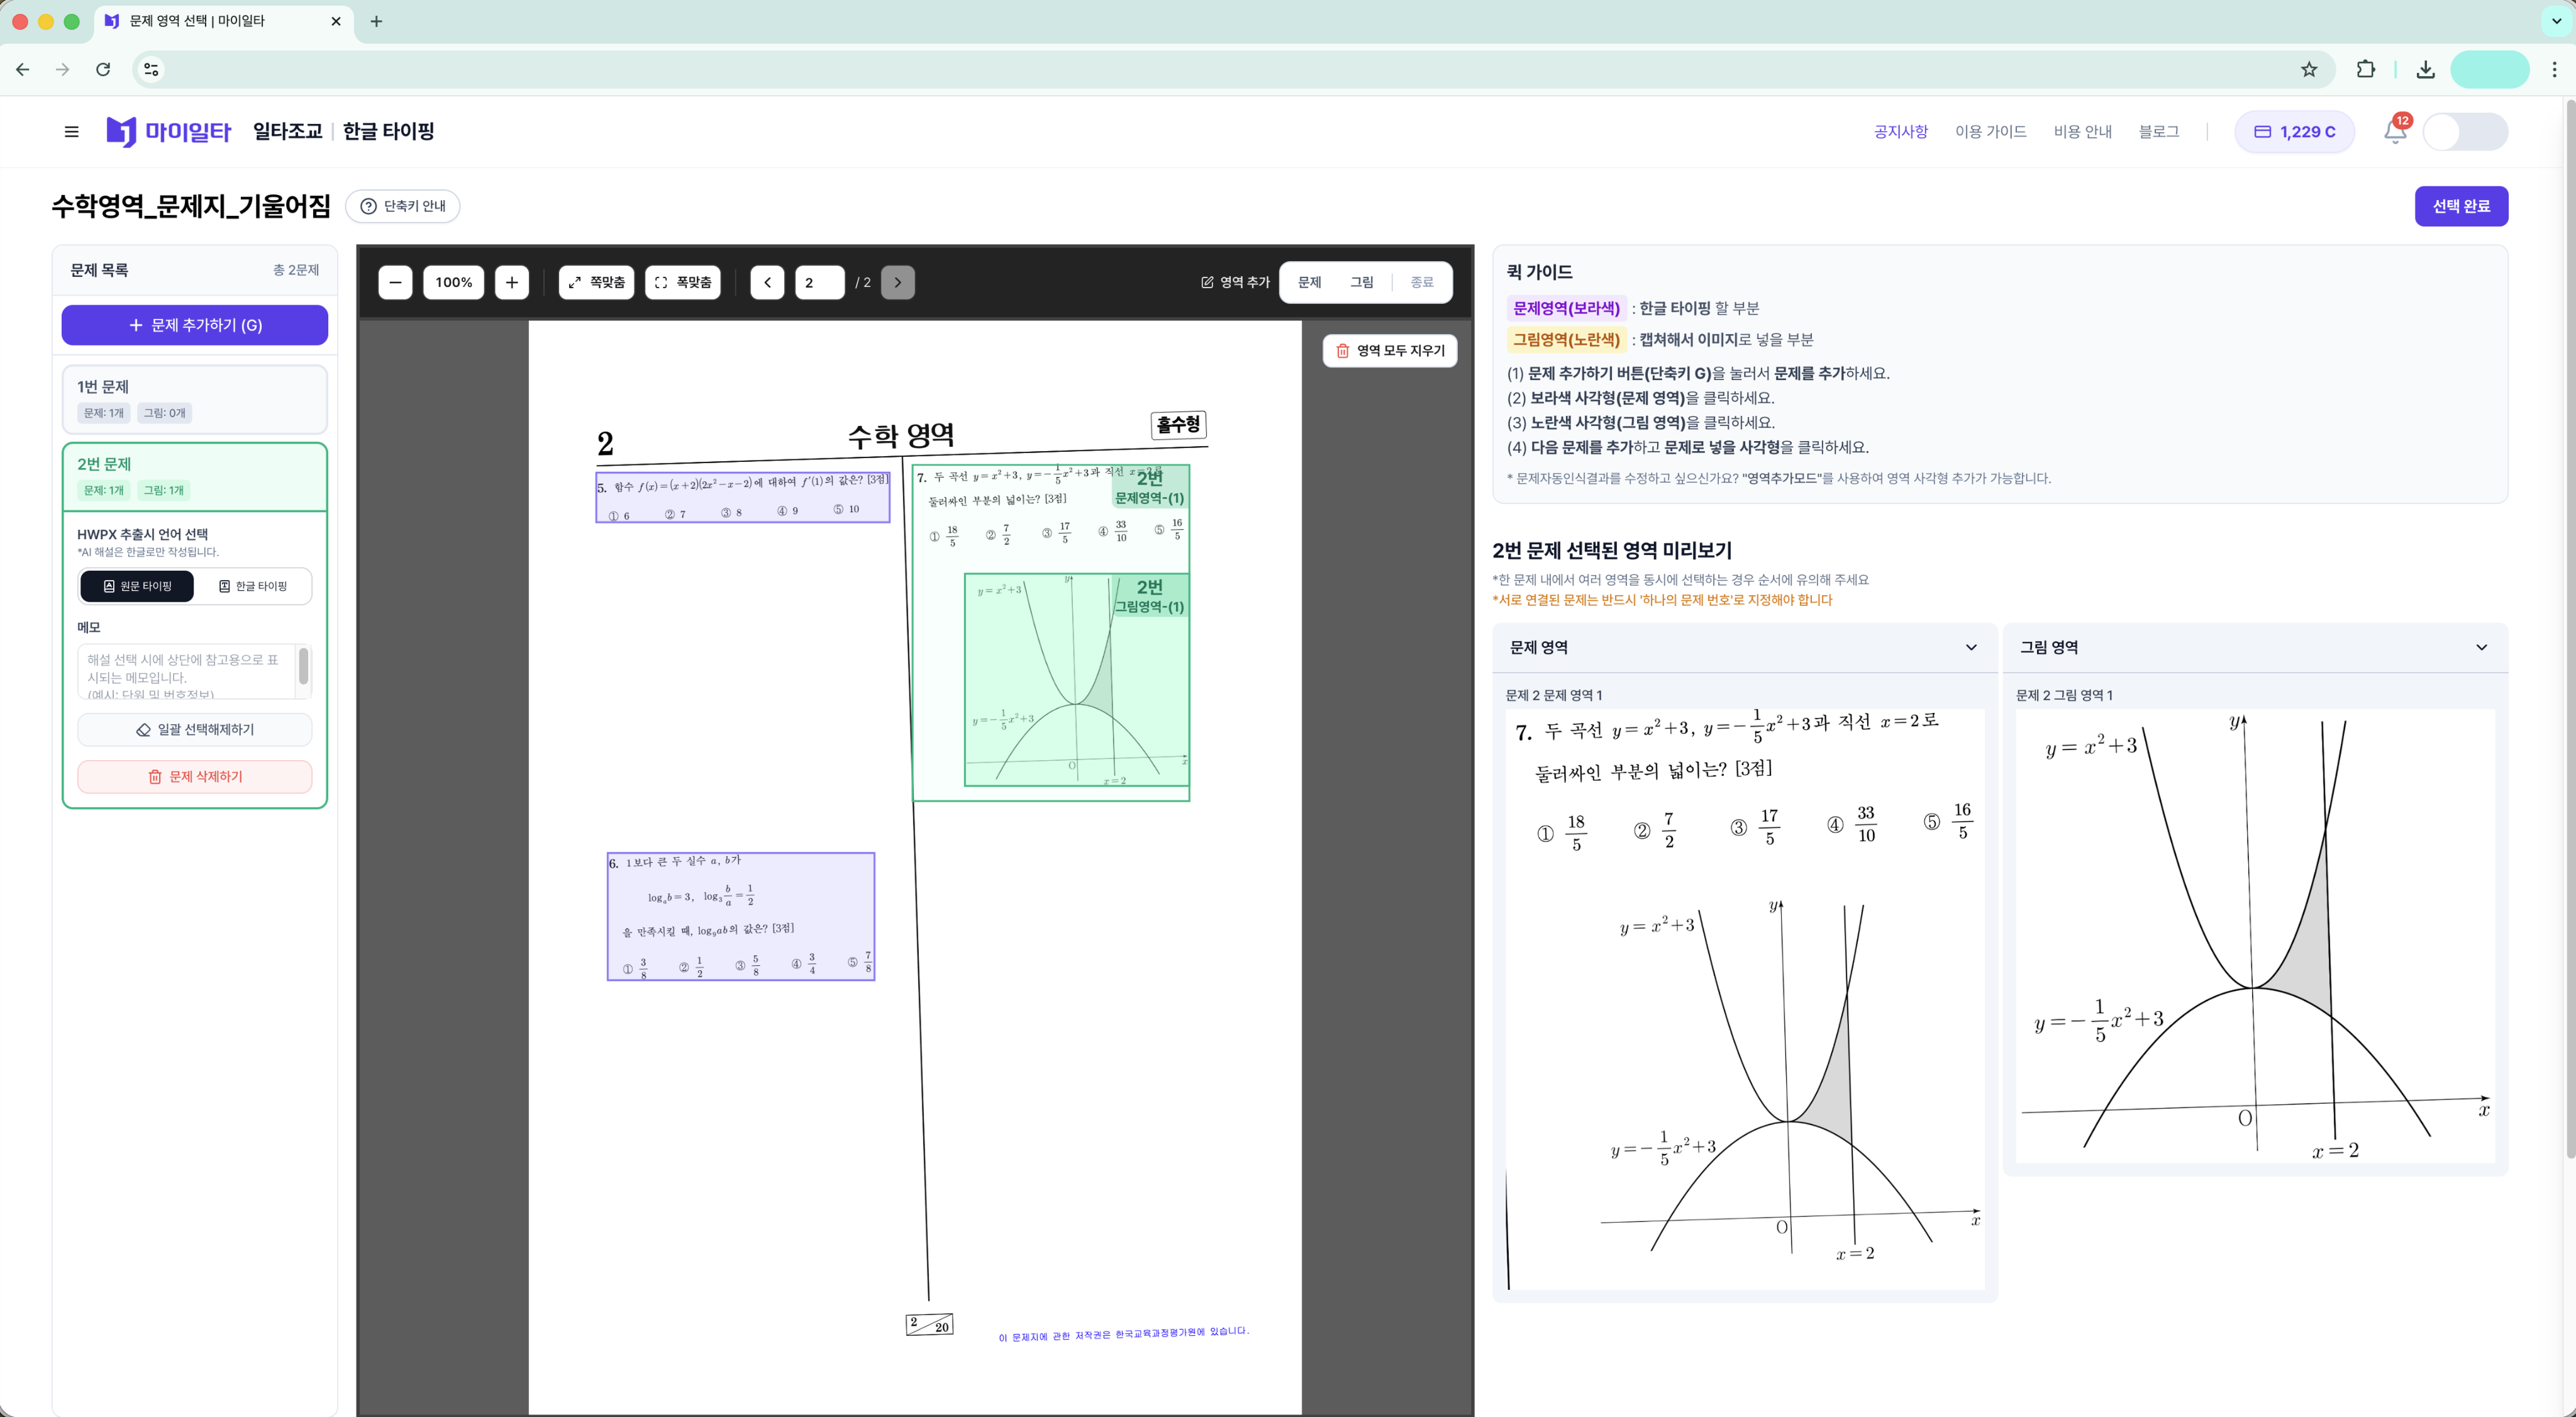Expand the 1번 문제 list item
2576x1417 pixels.
194,397
